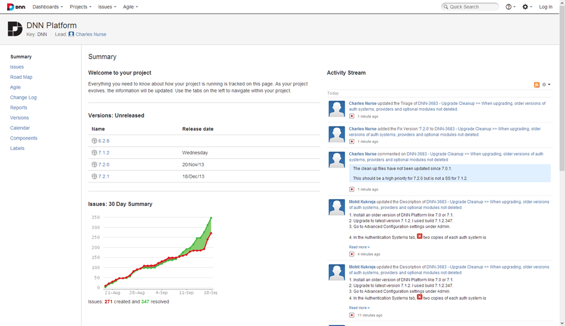The height and width of the screenshot is (326, 565).
Task: Click the DNN logo in the header
Action: (x=16, y=7)
